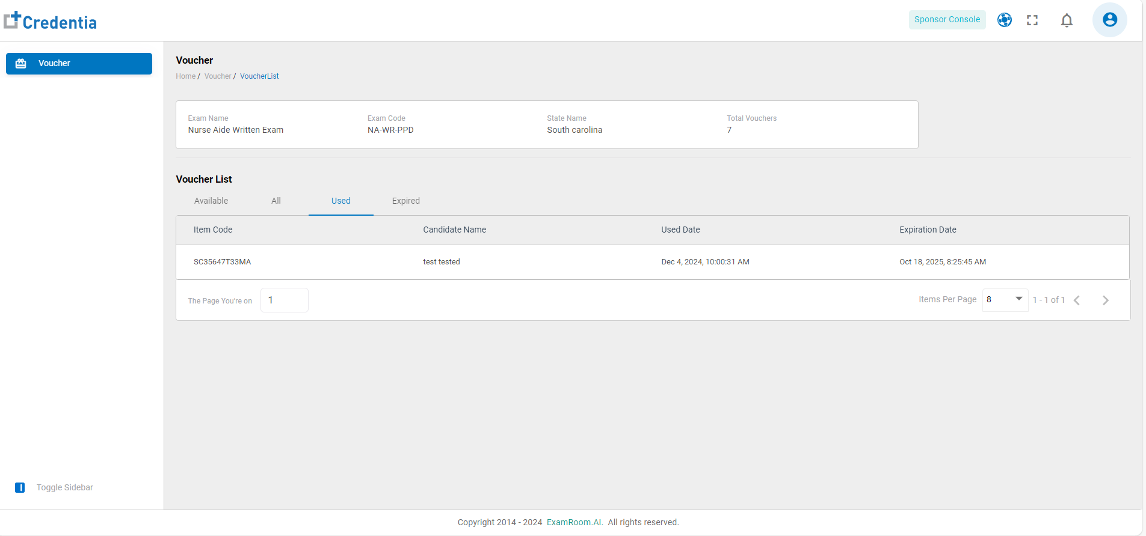Click candidate name test tested
Image resolution: width=1146 pixels, height=536 pixels.
pyautogui.click(x=442, y=262)
